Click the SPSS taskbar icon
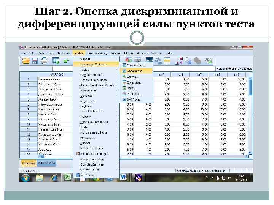The height and width of the screenshot is (205, 274). point(138,178)
